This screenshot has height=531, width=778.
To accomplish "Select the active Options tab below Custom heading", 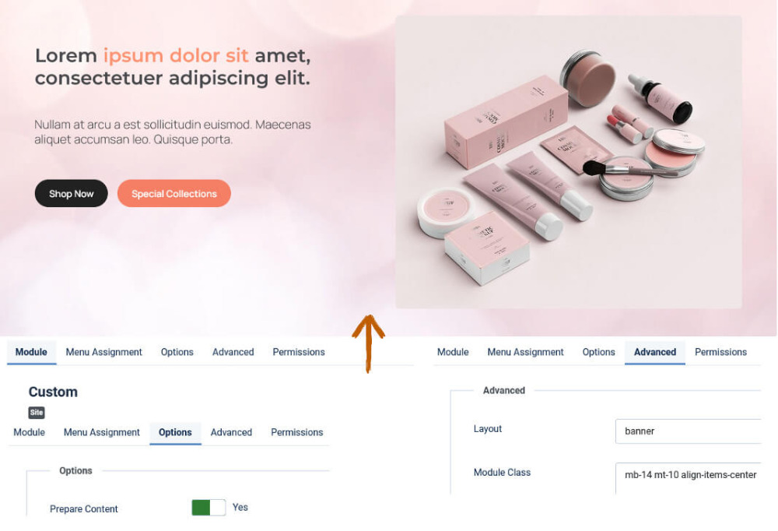I will click(x=175, y=433).
